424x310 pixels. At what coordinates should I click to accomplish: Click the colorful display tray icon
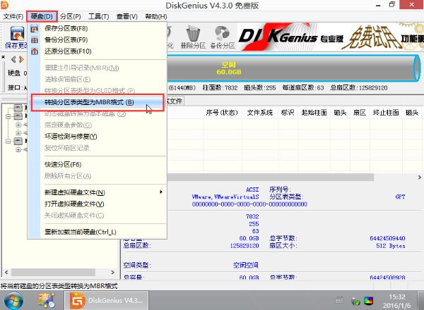369,301
